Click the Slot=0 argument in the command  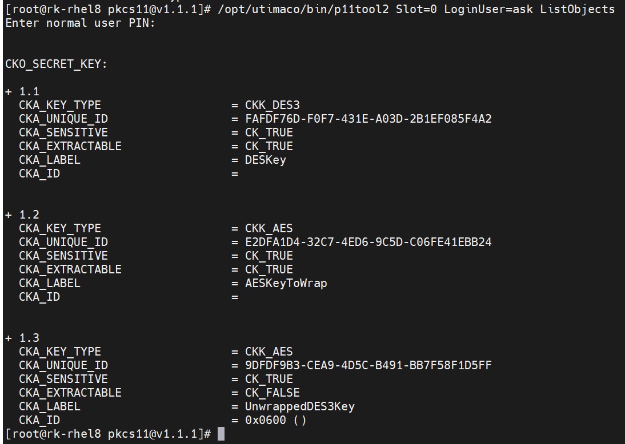[416, 9]
